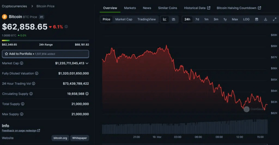This screenshot has width=279, height=145.
Task: Click external link icon next to Feedback link
Action: click(x=39, y=130)
